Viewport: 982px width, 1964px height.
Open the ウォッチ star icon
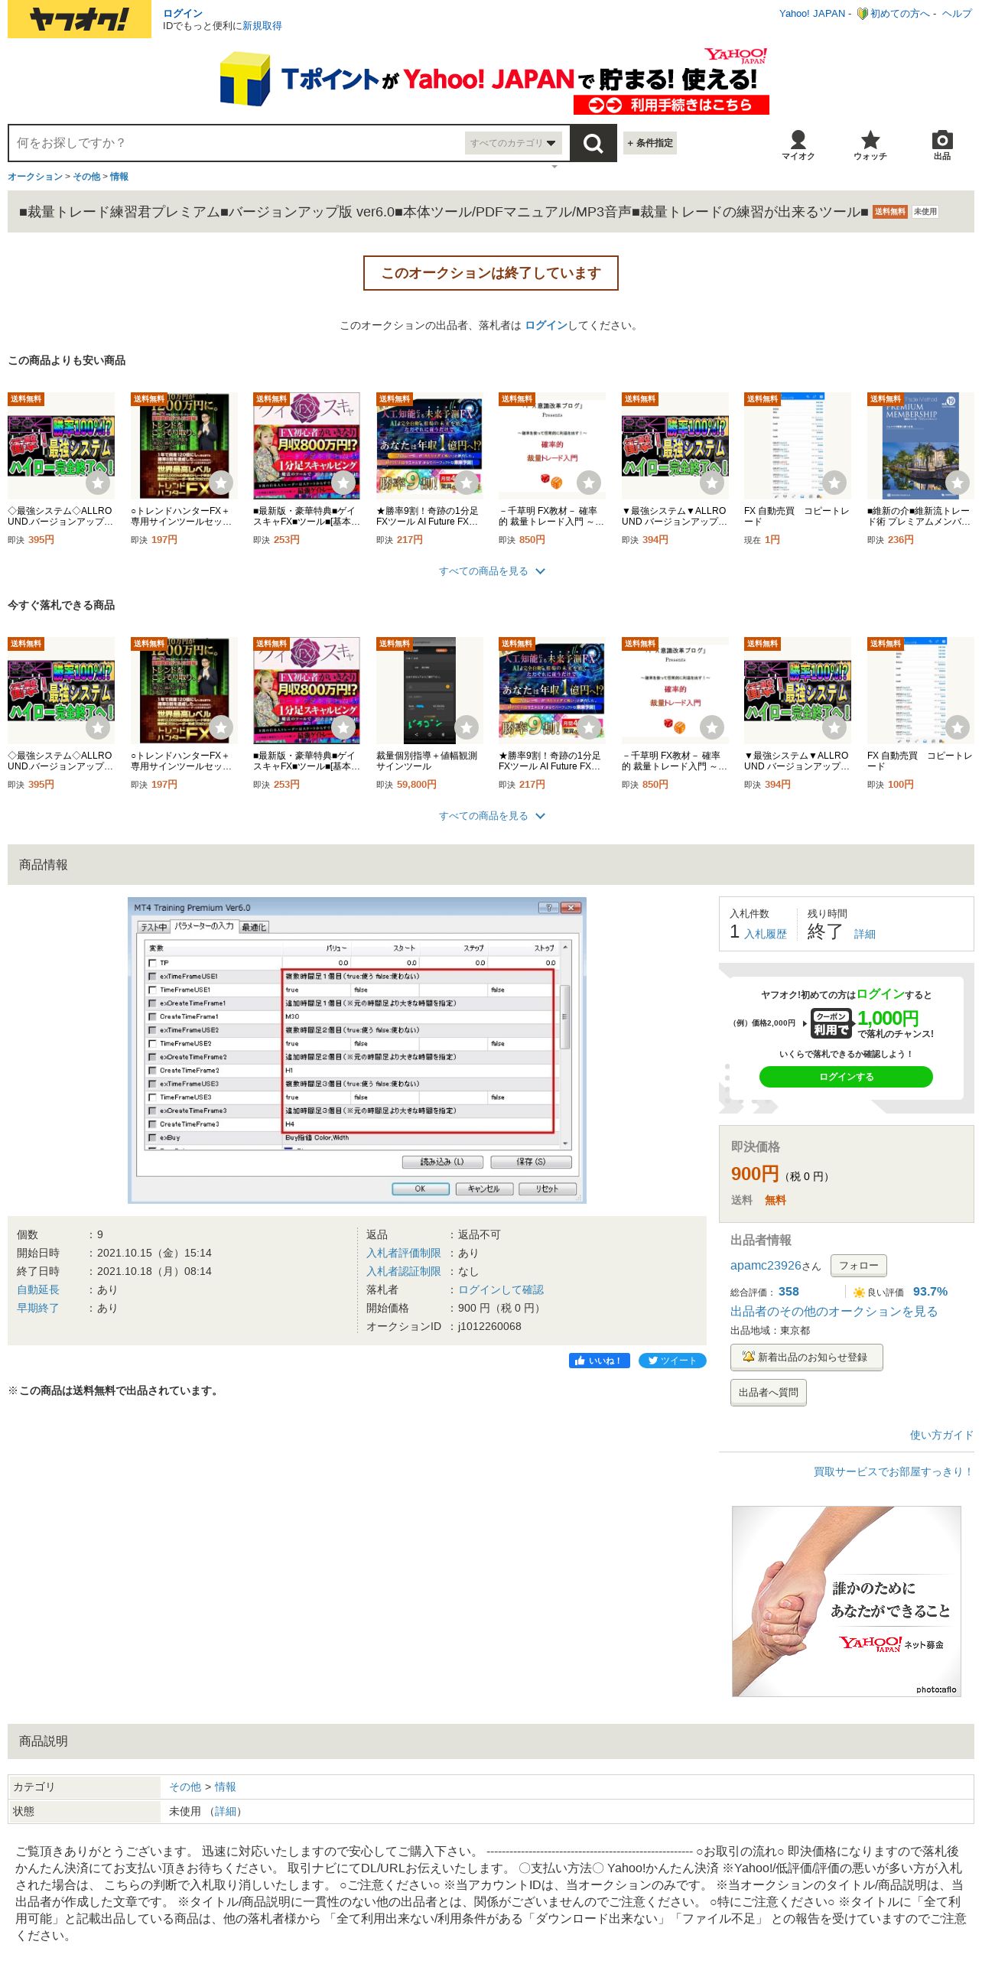pyautogui.click(x=870, y=145)
